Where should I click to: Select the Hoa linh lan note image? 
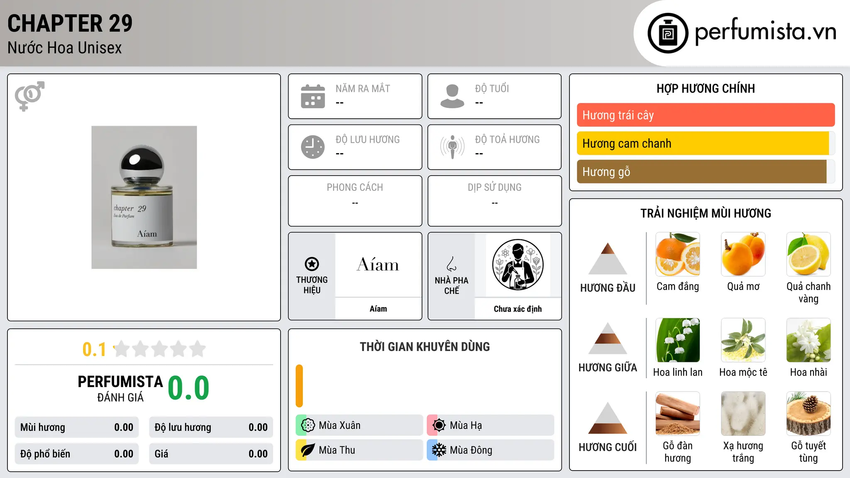click(678, 340)
